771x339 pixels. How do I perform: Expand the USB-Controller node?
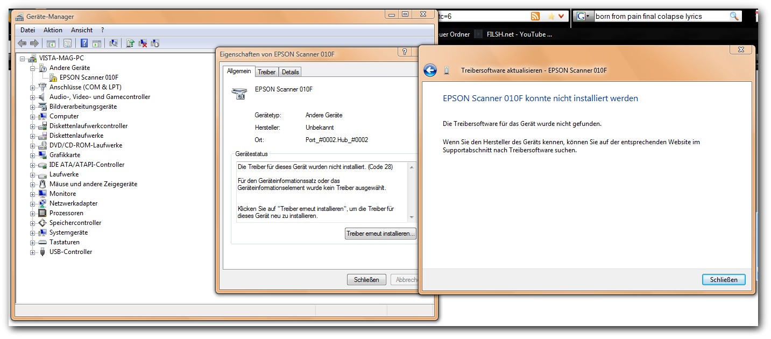(x=33, y=252)
